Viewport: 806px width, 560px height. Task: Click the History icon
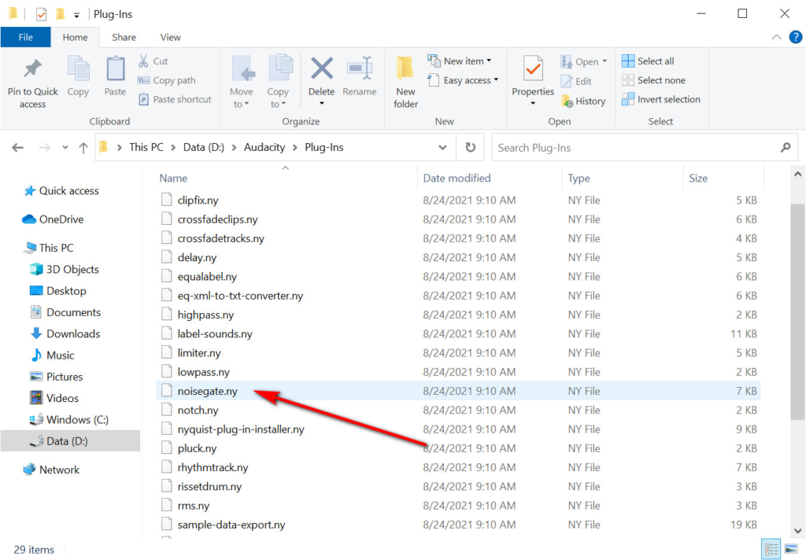pyautogui.click(x=583, y=101)
